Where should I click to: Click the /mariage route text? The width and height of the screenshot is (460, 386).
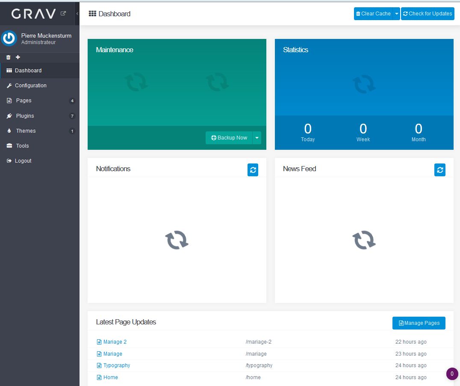[256, 353]
